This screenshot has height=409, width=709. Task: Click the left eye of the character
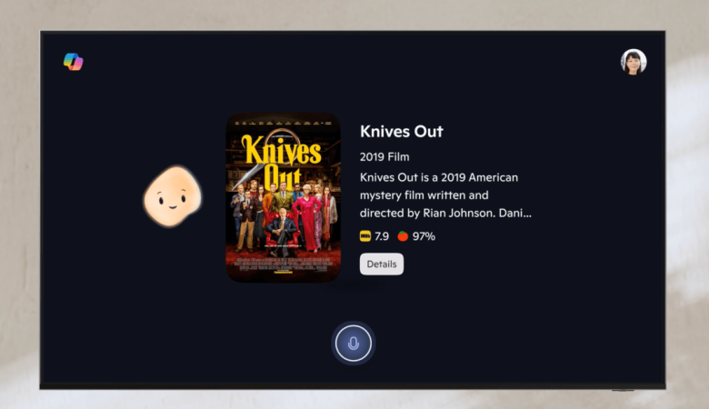pos(161,198)
